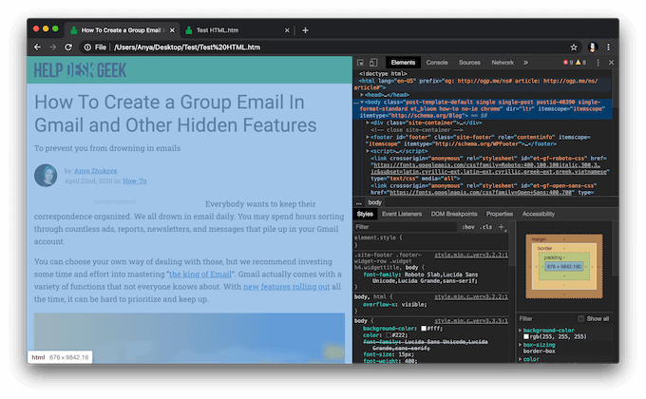Toggle the .cls class editor
The width and height of the screenshot is (646, 399).
click(x=486, y=227)
